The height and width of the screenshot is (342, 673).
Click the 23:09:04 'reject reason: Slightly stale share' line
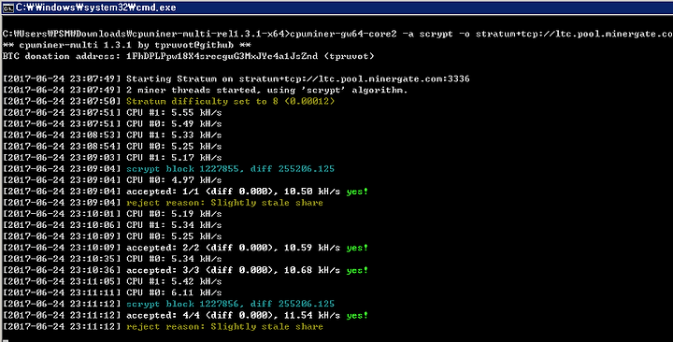(x=163, y=203)
